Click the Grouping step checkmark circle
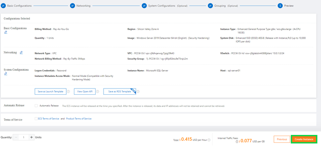This screenshot has width=321, height=147. [210, 6]
